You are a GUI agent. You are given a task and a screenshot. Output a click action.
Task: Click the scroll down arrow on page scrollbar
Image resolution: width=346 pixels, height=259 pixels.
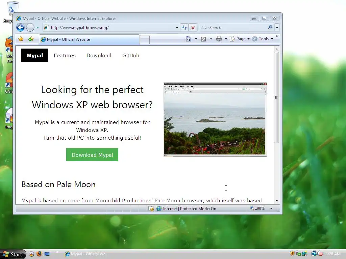click(x=276, y=201)
